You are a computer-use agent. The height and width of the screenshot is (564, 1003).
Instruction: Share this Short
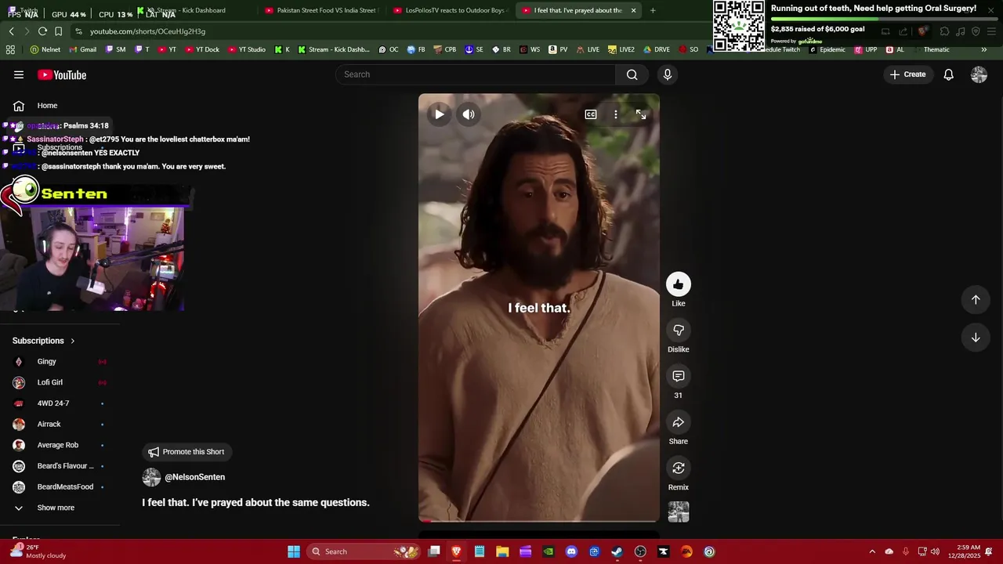[679, 422]
